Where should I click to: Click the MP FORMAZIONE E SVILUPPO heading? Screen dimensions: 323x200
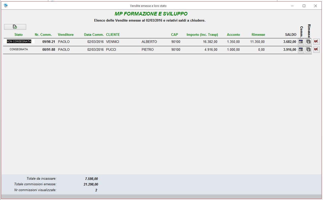pyautogui.click(x=151, y=14)
